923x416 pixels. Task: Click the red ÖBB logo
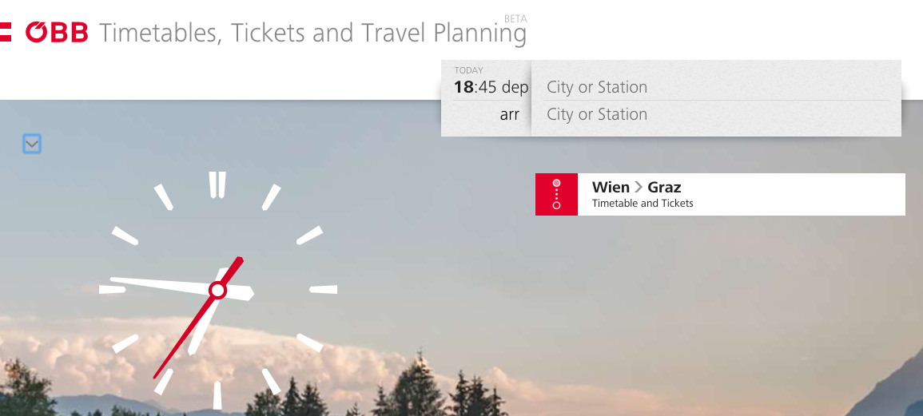coord(57,32)
